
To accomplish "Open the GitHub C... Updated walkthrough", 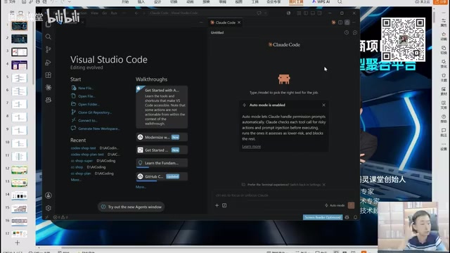I will [162, 176].
